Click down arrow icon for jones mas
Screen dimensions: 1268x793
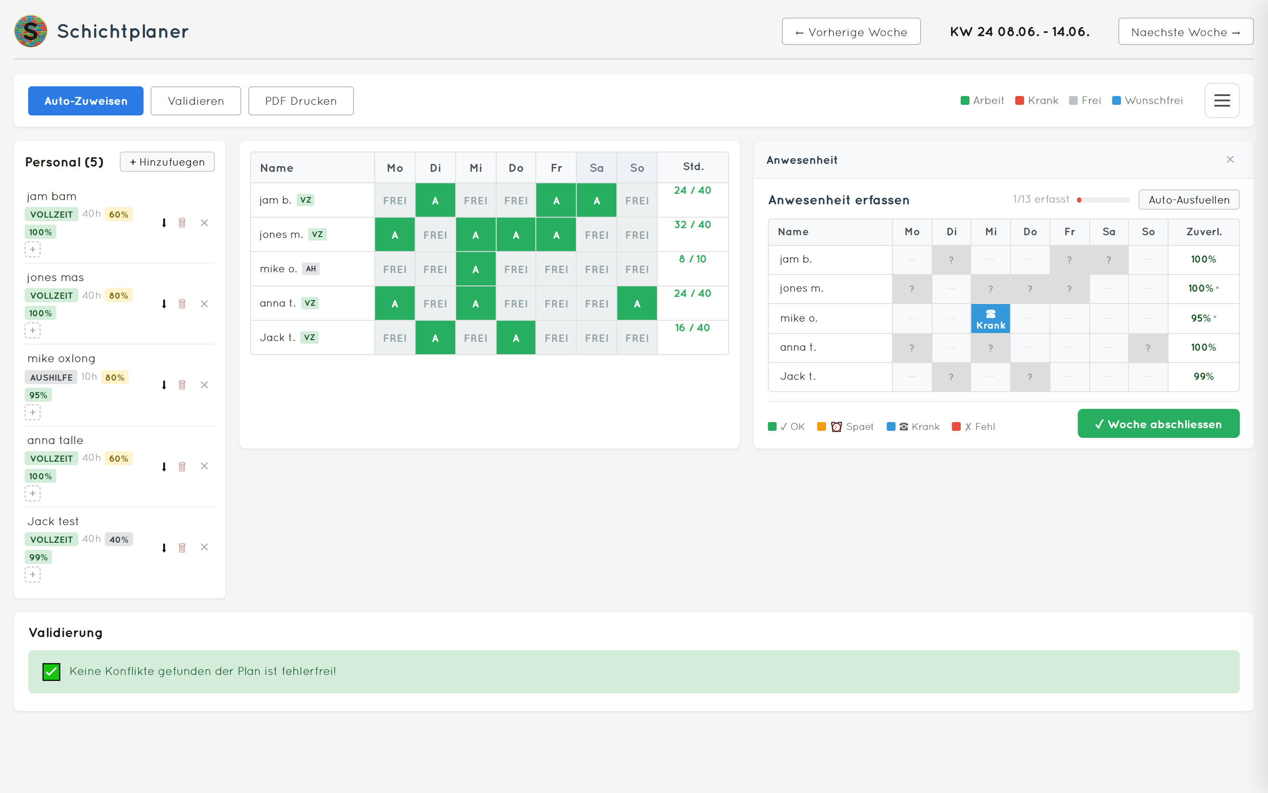164,304
